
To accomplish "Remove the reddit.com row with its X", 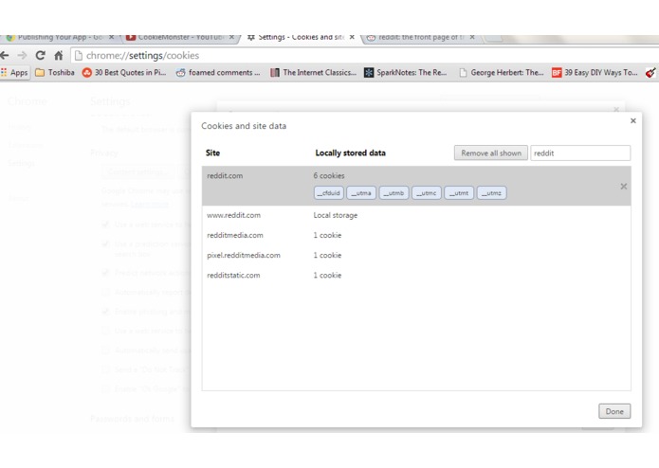I will [624, 187].
